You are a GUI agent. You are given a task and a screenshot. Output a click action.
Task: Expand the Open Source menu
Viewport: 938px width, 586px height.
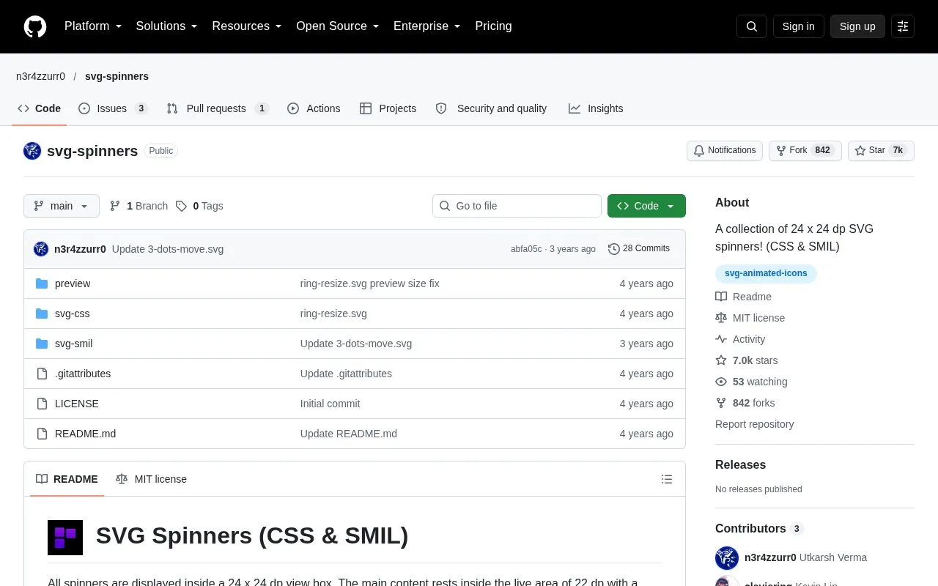click(338, 26)
